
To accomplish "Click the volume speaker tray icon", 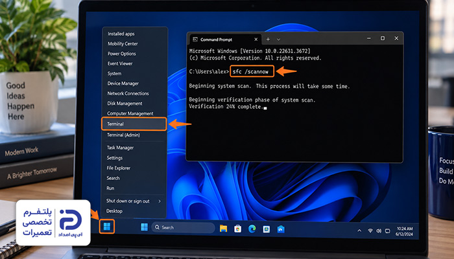I will click(x=379, y=231).
